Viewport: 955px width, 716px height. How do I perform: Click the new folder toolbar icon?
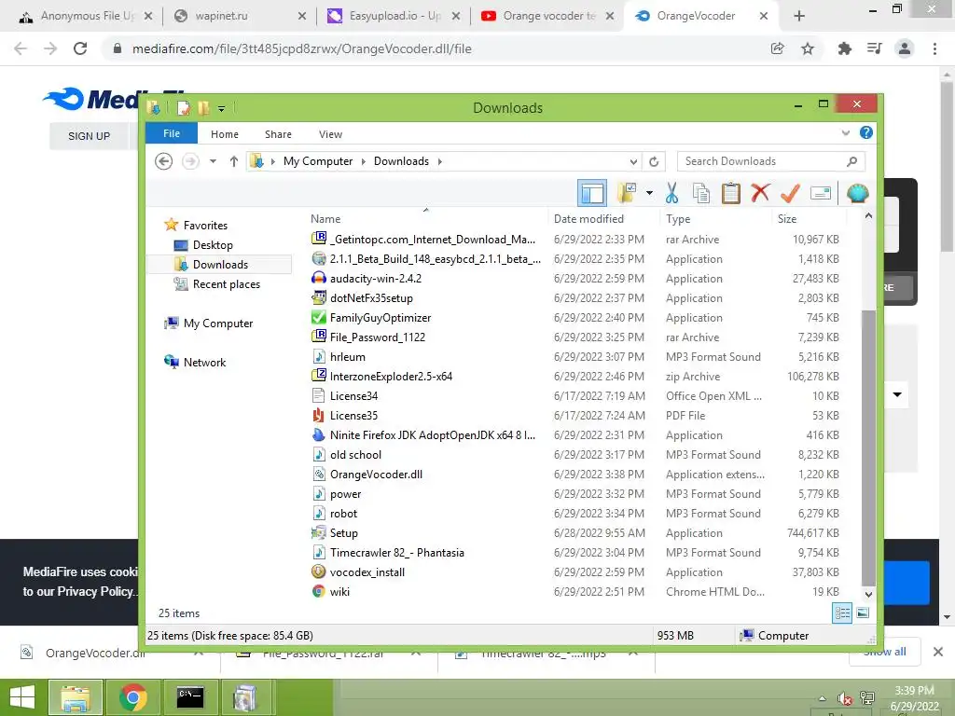click(x=627, y=194)
